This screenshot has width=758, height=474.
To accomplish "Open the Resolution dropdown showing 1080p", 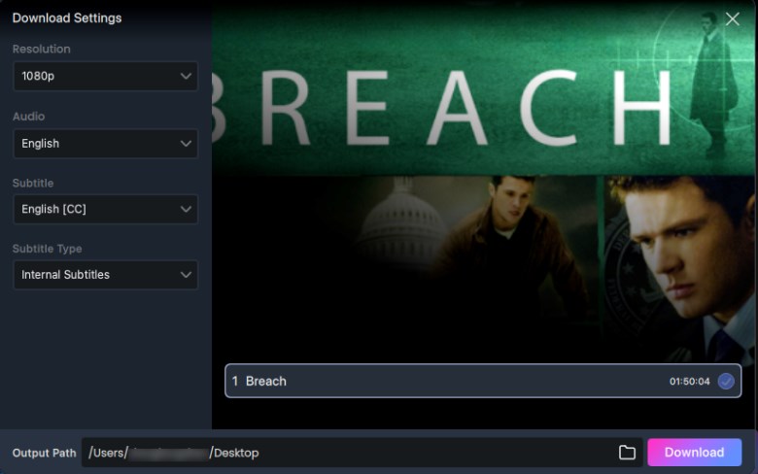I will (x=105, y=76).
